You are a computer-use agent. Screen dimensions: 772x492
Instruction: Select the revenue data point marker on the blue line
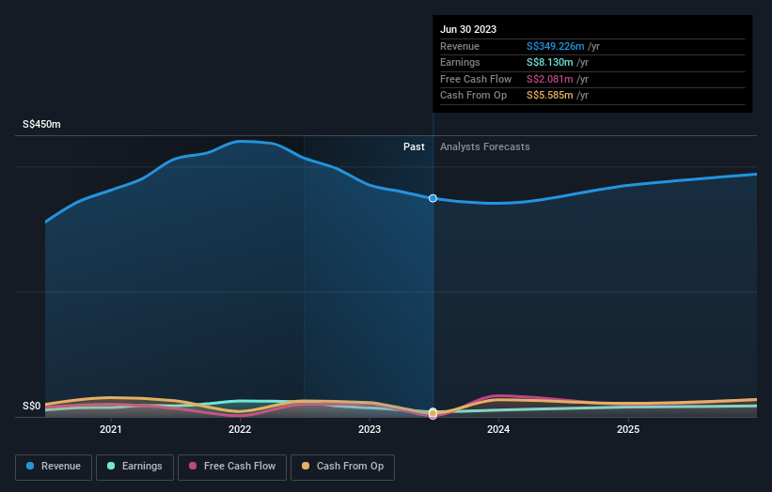click(433, 198)
